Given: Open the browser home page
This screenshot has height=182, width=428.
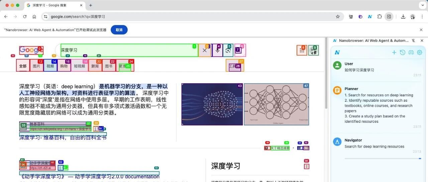Looking at the screenshot, I should click(x=34, y=17).
